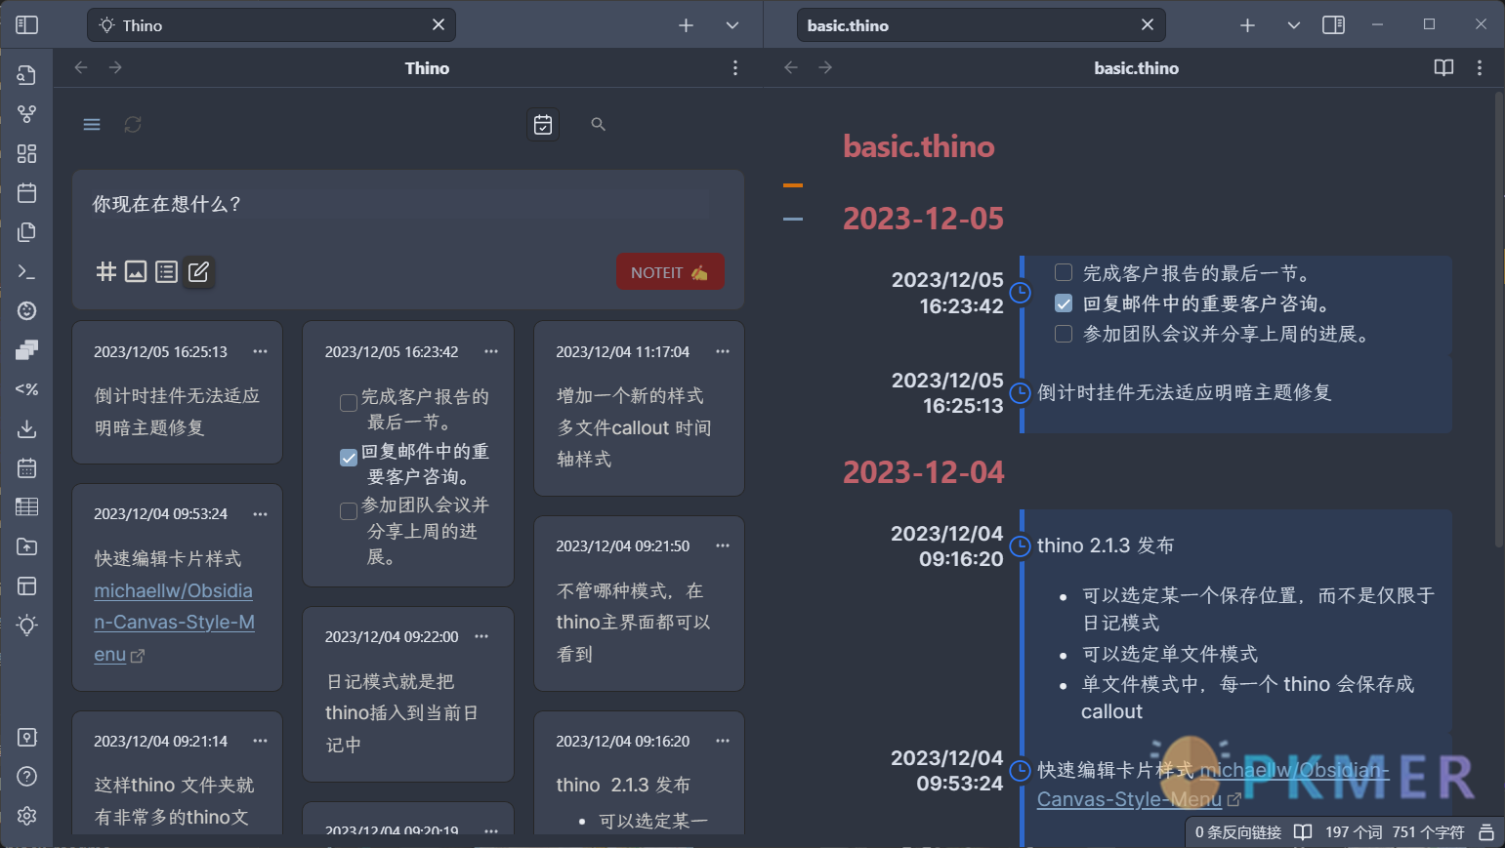Check '参加团队会议并分享上周的进展。' in basic.thino
The height and width of the screenshot is (848, 1505).
(x=1064, y=334)
